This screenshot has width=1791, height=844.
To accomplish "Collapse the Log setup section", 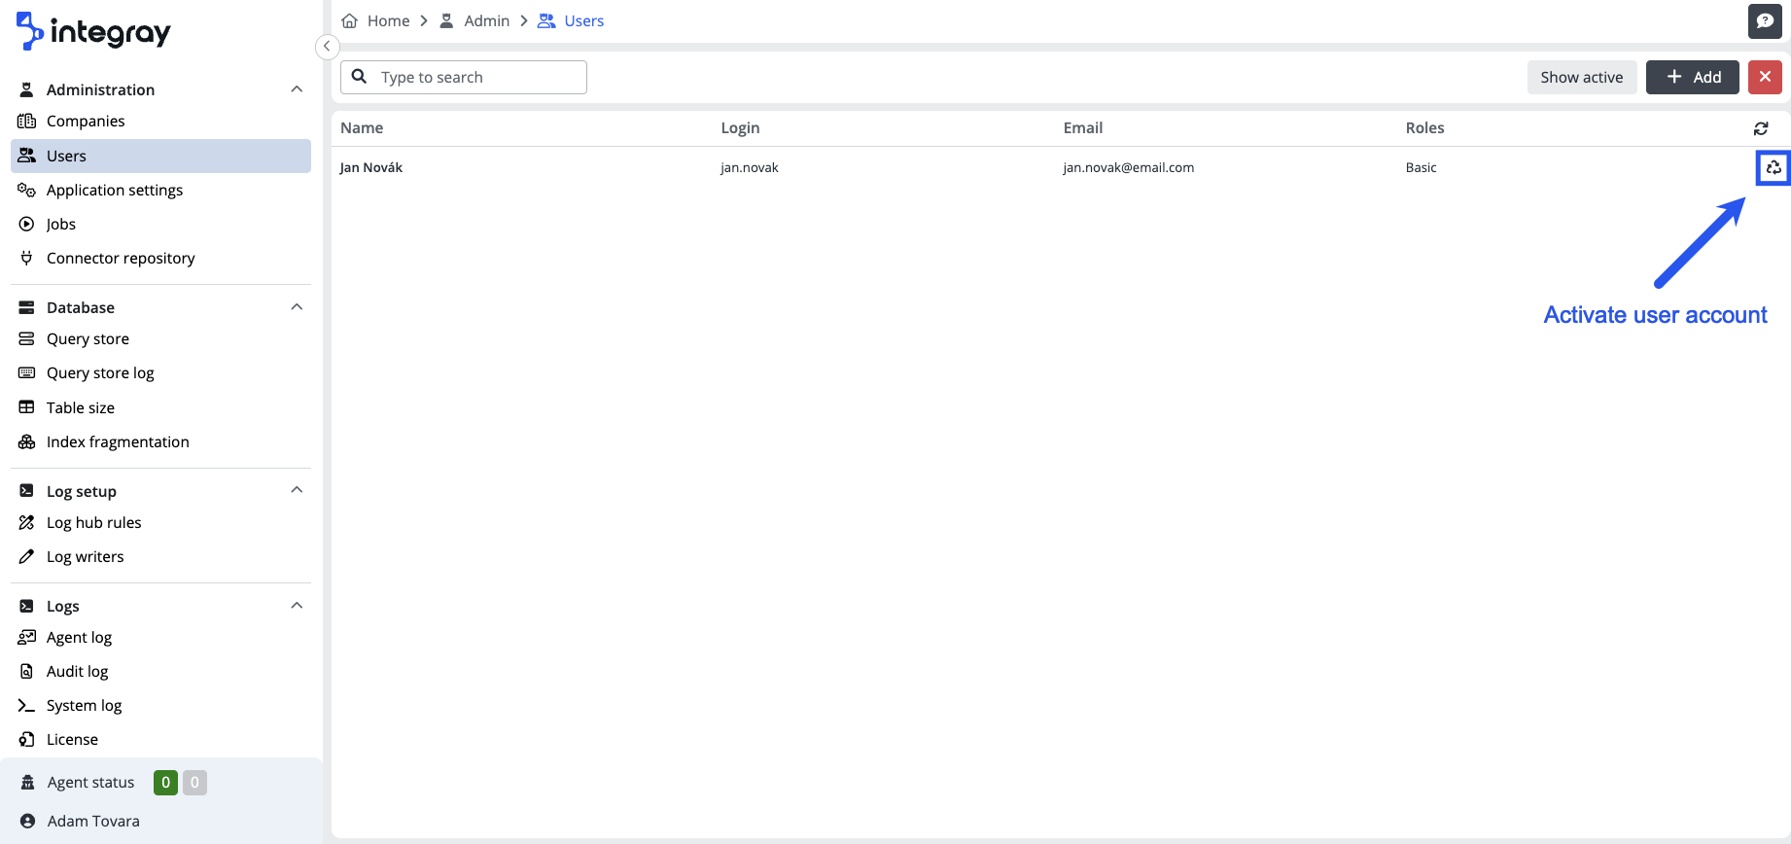I will [297, 490].
